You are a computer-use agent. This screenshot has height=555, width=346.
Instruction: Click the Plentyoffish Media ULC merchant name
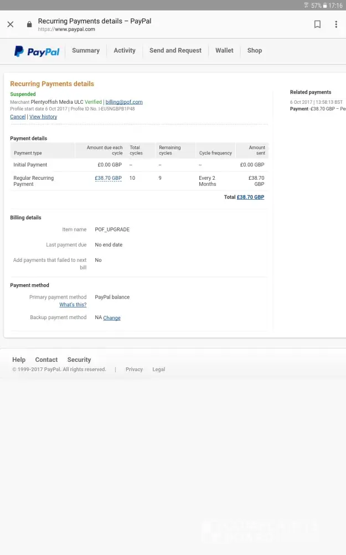coord(57,102)
